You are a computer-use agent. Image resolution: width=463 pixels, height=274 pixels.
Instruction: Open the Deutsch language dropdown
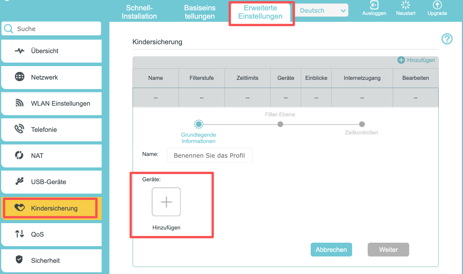point(322,10)
